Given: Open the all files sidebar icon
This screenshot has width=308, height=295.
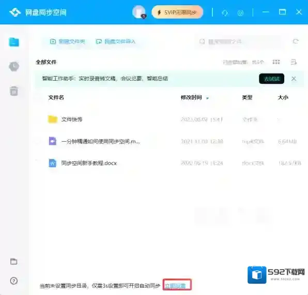Looking at the screenshot, I should click(x=14, y=42).
